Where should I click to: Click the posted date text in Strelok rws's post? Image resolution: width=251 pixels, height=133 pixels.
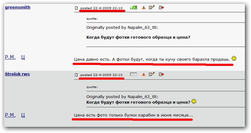pos(101,75)
